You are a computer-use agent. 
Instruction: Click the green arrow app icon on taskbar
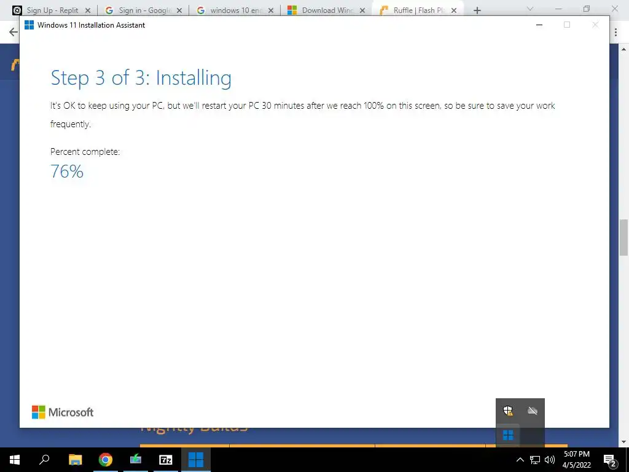tap(136, 460)
